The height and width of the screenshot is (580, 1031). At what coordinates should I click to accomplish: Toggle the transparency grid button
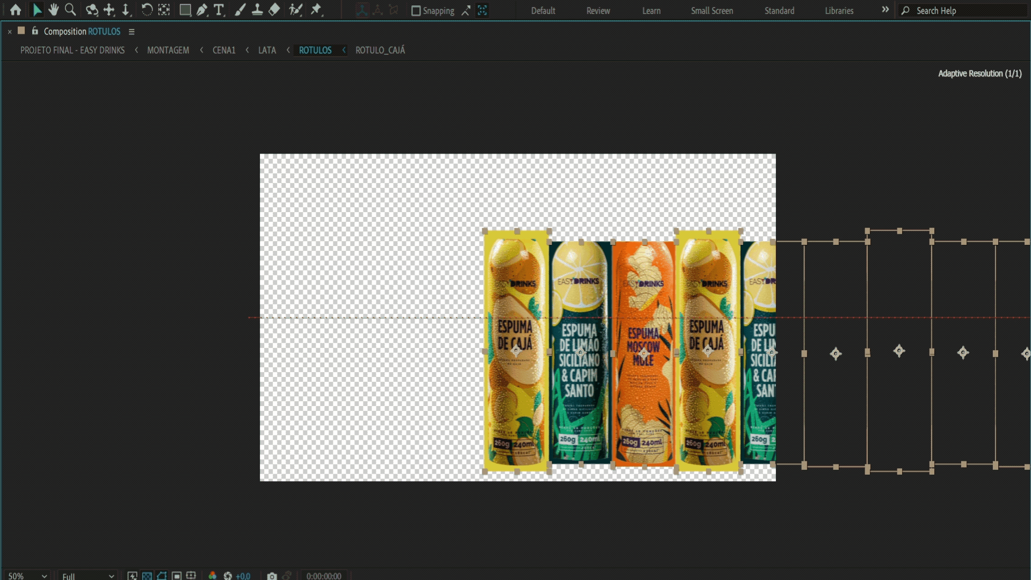tap(147, 576)
